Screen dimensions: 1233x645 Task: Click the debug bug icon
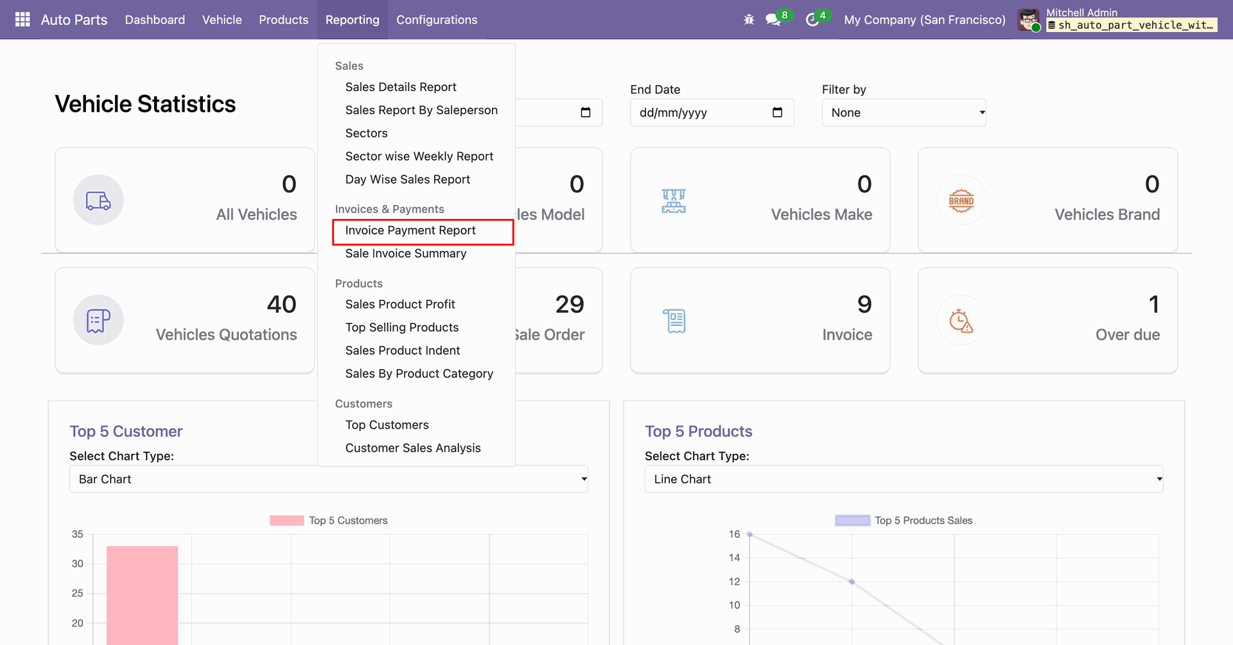point(749,20)
